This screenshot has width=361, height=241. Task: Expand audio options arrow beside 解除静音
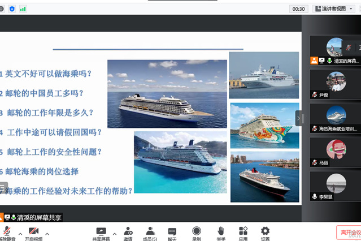(20, 233)
